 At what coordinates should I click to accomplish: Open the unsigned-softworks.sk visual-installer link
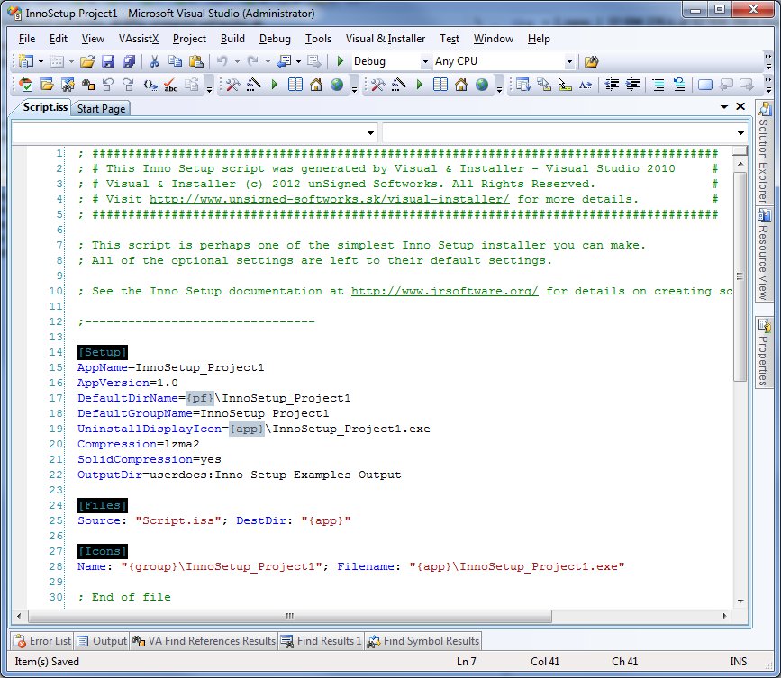click(329, 199)
